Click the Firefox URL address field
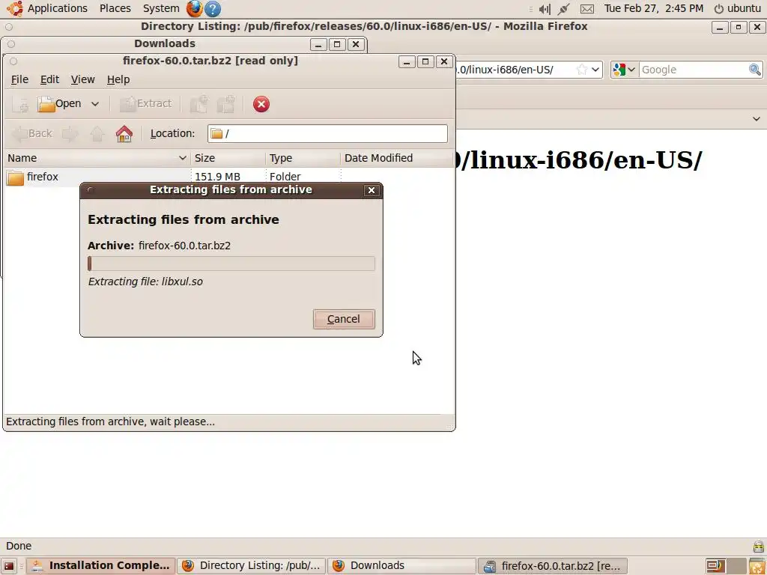Viewport: 767px width, 575px height. 515,70
